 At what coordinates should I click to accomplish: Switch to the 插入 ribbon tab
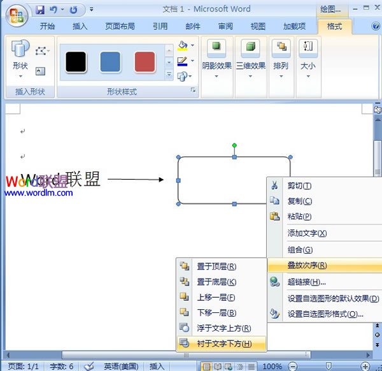(x=80, y=26)
